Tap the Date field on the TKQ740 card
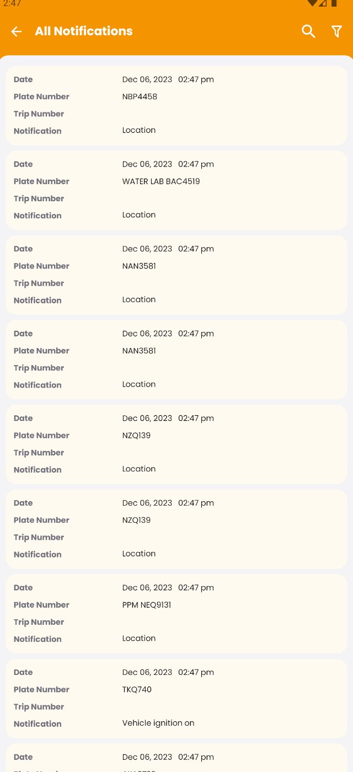This screenshot has width=353, height=772. [x=23, y=672]
